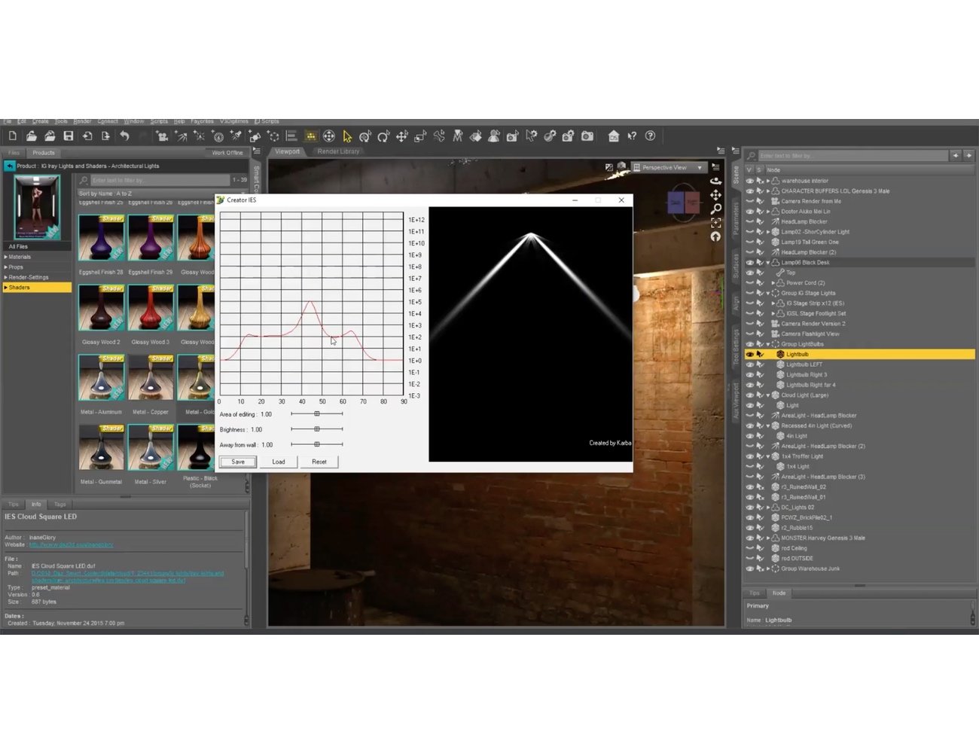
Task: Click the New scene file icon
Action: [x=13, y=136]
